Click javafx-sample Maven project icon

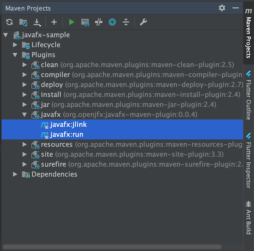[x=17, y=35]
